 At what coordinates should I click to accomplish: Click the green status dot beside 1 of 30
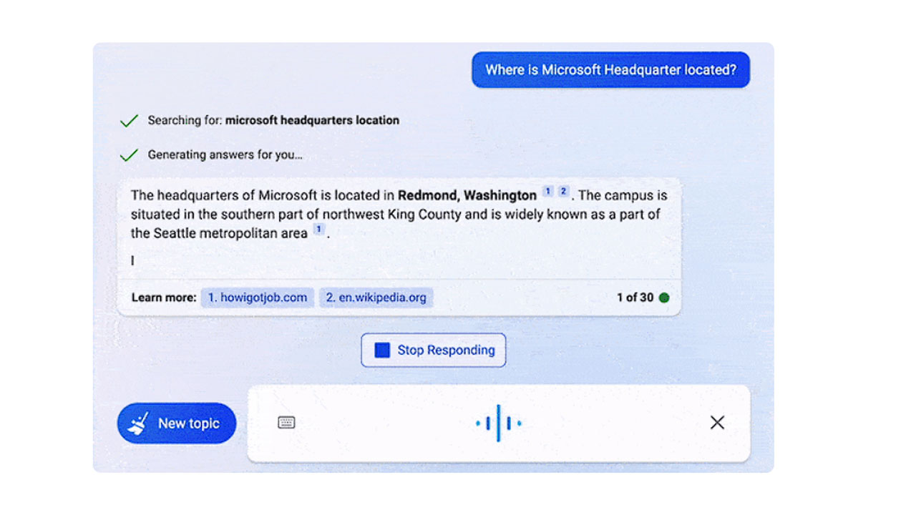click(664, 298)
